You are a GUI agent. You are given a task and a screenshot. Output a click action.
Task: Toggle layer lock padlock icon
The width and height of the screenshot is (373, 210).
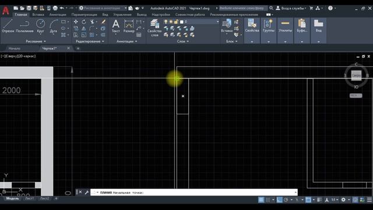point(176,22)
